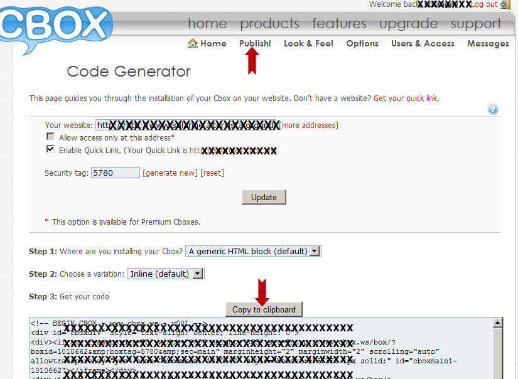Open the support menu item
The image size is (518, 379).
tap(476, 24)
